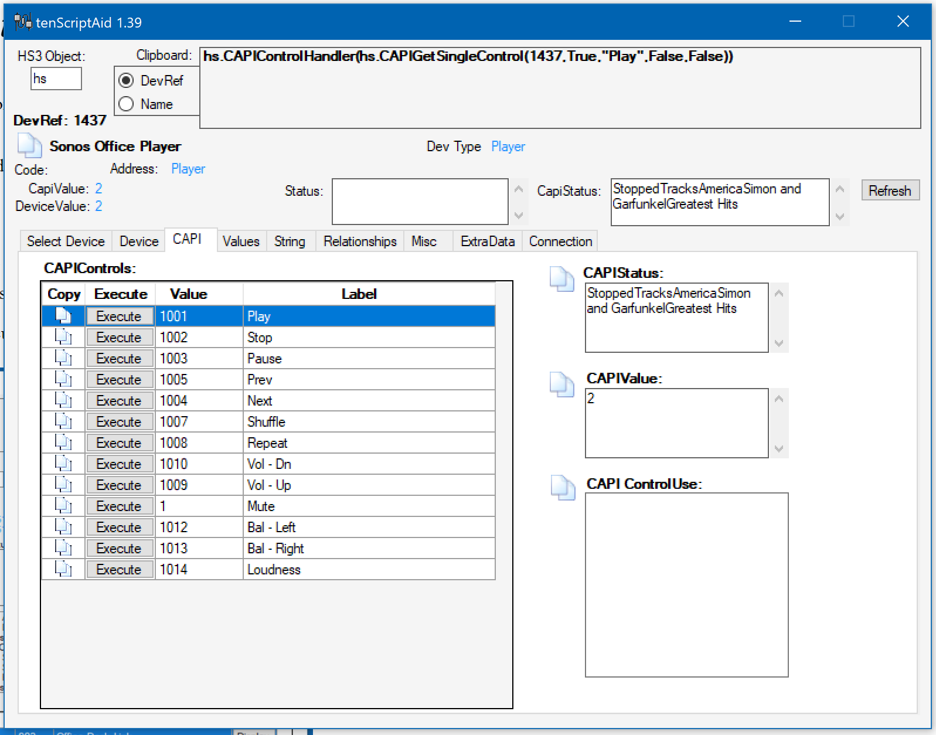Execute the Play control

pos(120,317)
